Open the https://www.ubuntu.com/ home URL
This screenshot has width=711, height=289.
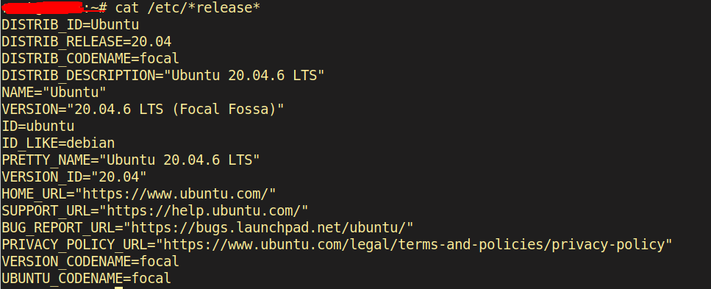[x=176, y=193]
